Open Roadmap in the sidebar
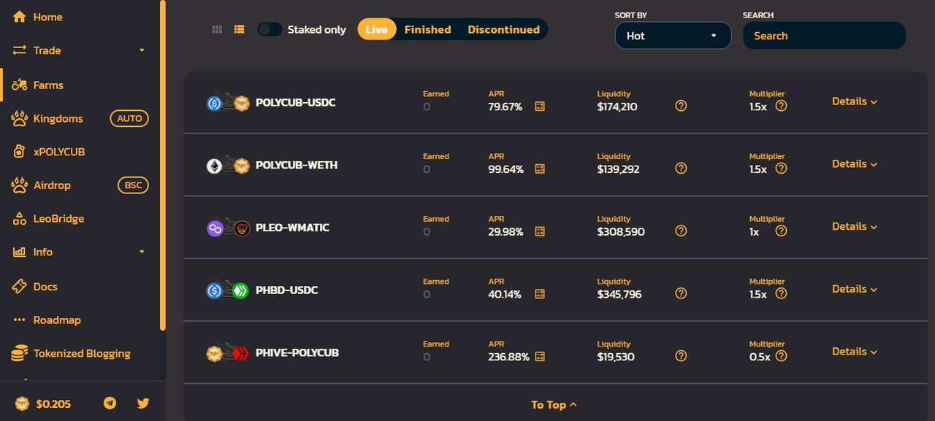Screen dimensions: 935x421 click(57, 320)
